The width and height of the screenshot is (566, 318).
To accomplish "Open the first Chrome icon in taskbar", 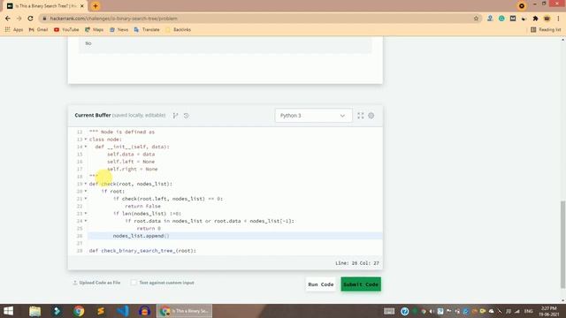I will [x=79, y=311].
